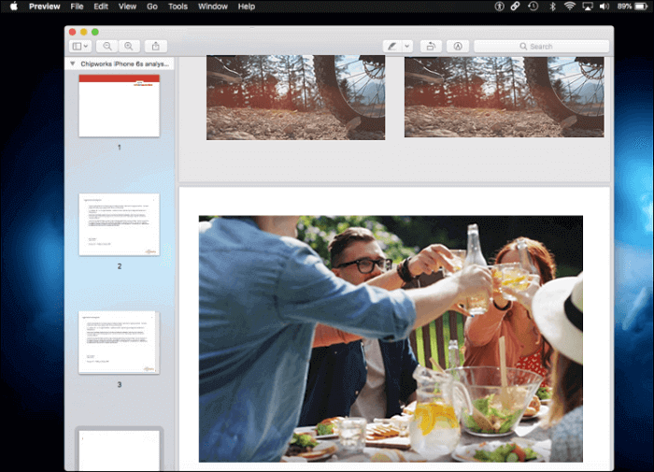This screenshot has height=472, width=654.
Task: Open the View menu
Action: click(127, 7)
